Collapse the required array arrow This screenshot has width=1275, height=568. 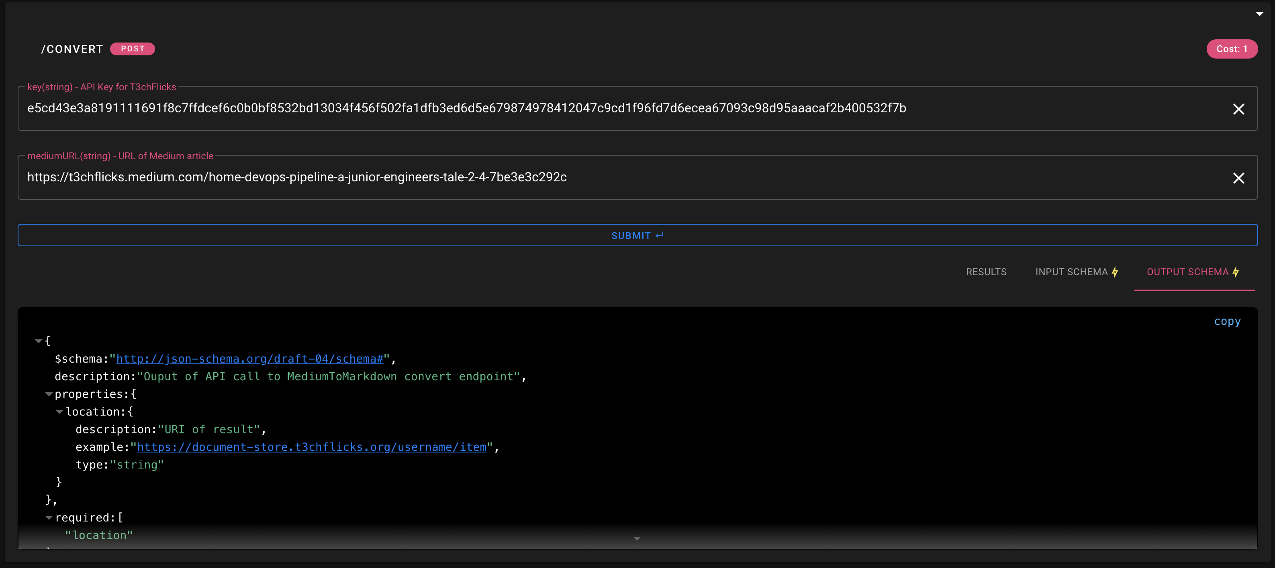click(49, 517)
